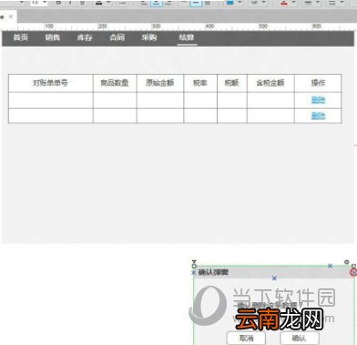Image resolution: width=357 pixels, height=345 pixels.
Task: Open the red font color picker
Action: click(284, 3)
